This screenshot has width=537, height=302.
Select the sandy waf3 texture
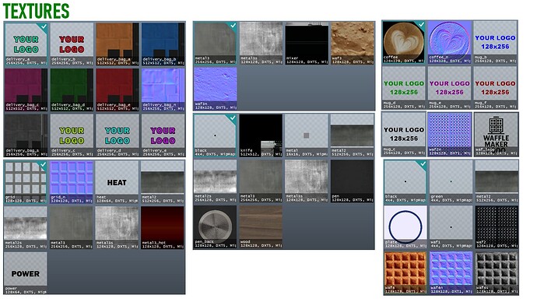[353, 43]
